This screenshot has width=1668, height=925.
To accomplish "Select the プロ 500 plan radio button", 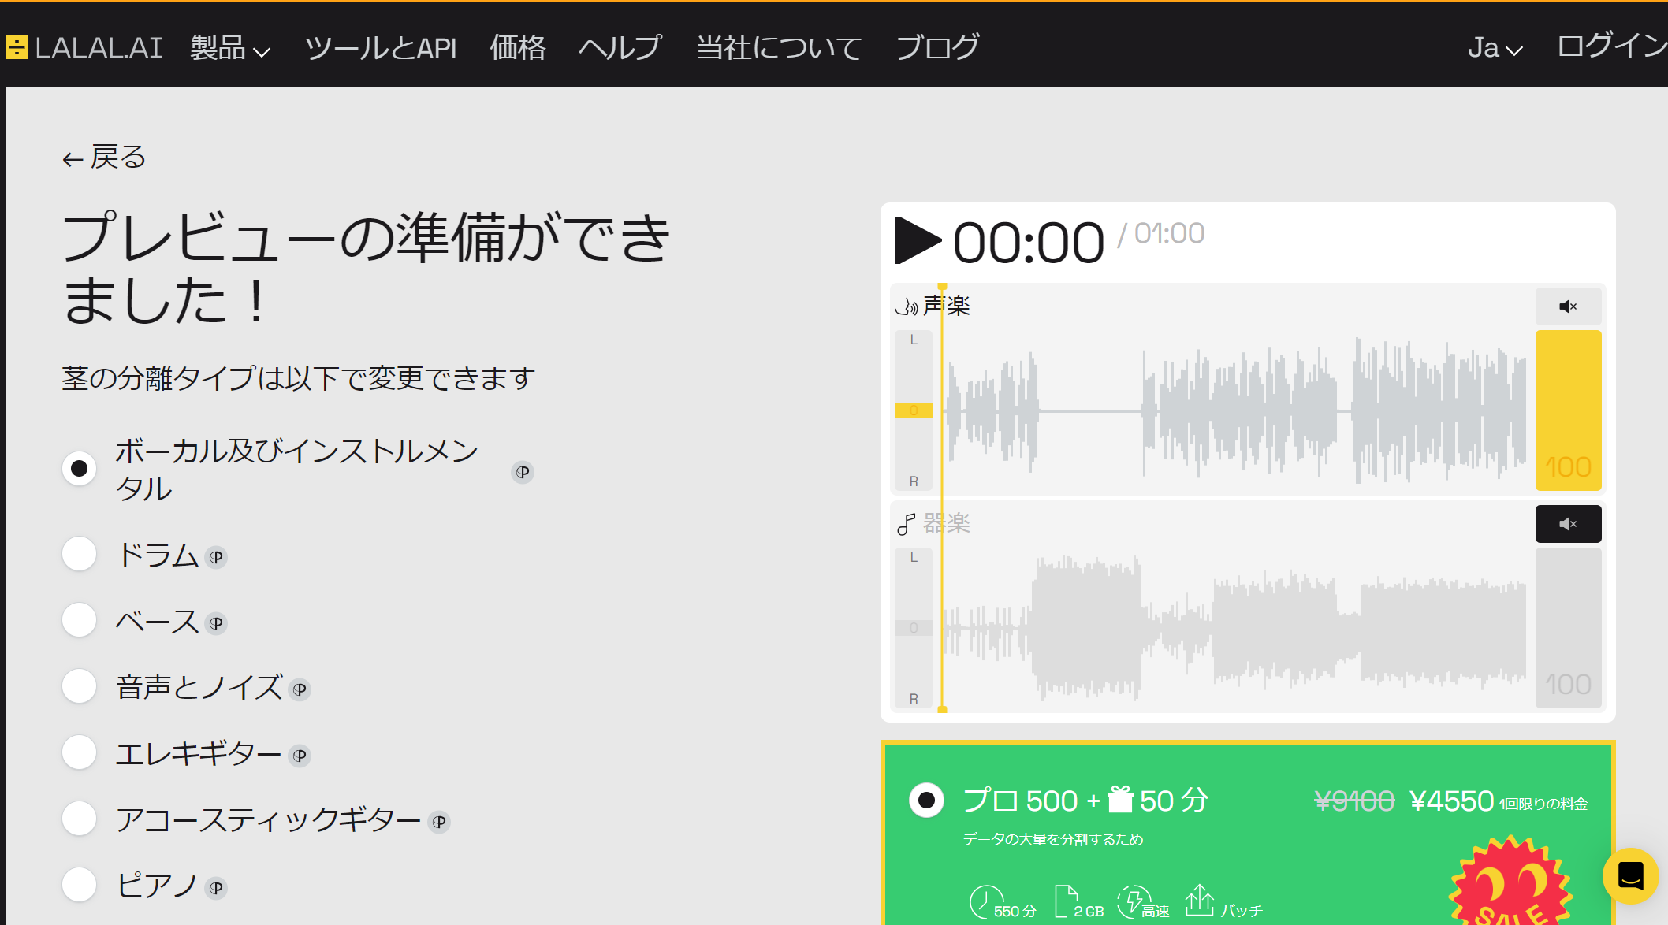I will click(926, 801).
